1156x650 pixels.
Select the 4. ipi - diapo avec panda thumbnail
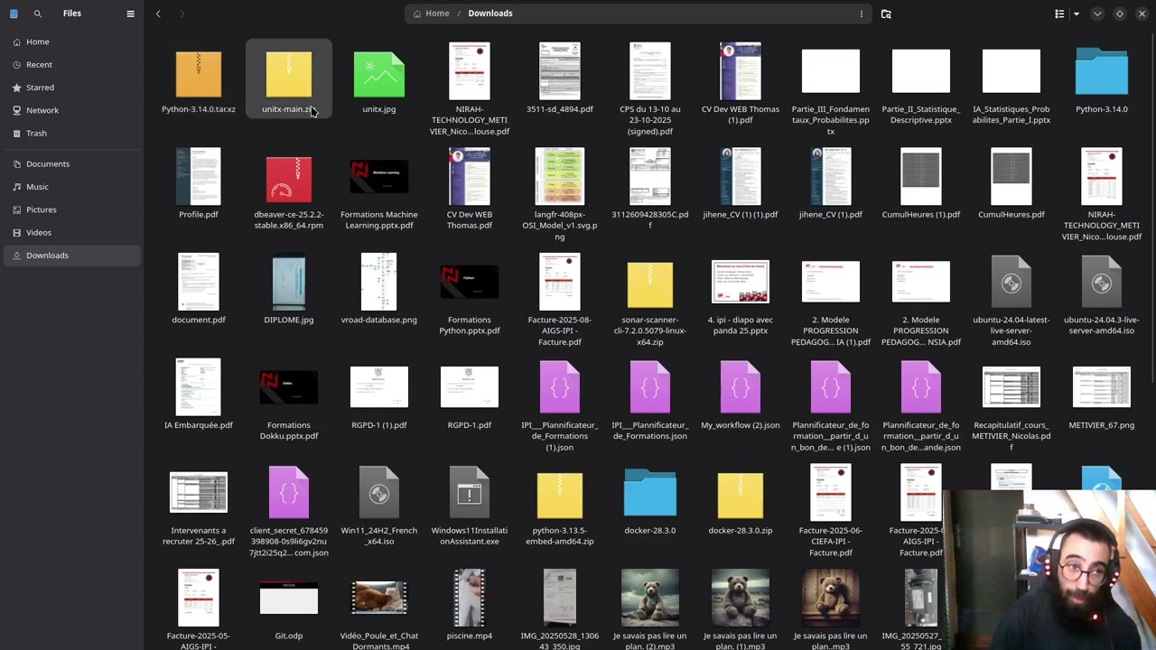741,282
